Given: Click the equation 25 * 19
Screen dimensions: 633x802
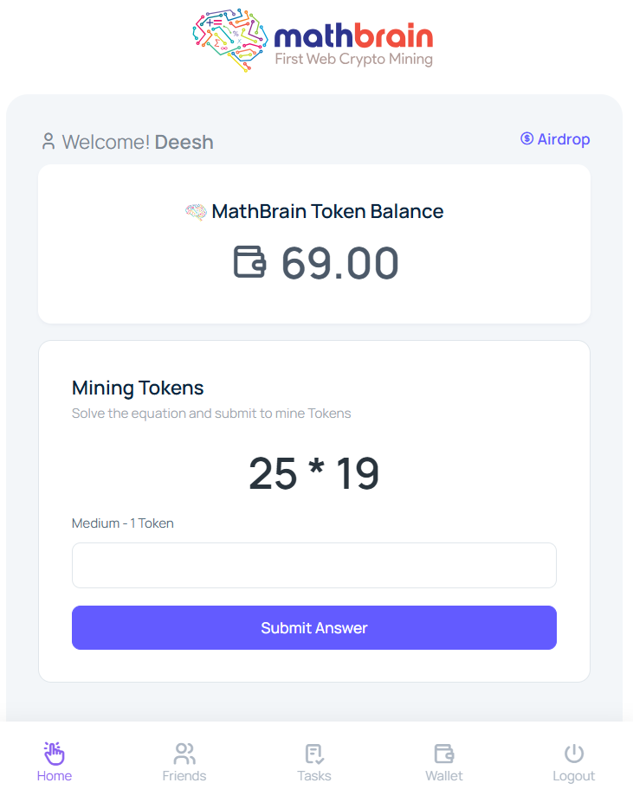Looking at the screenshot, I should (313, 472).
